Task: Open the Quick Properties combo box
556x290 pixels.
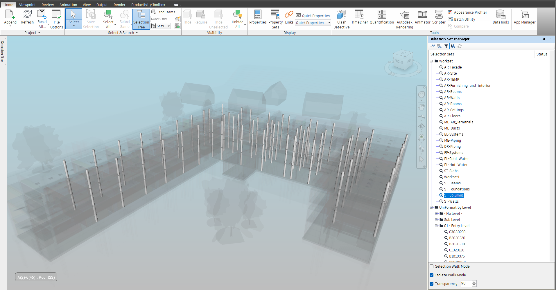Action: click(x=313, y=23)
